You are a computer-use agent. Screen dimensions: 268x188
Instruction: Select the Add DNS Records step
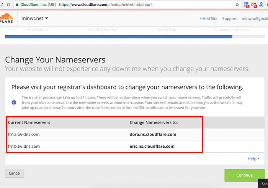(102, 30)
